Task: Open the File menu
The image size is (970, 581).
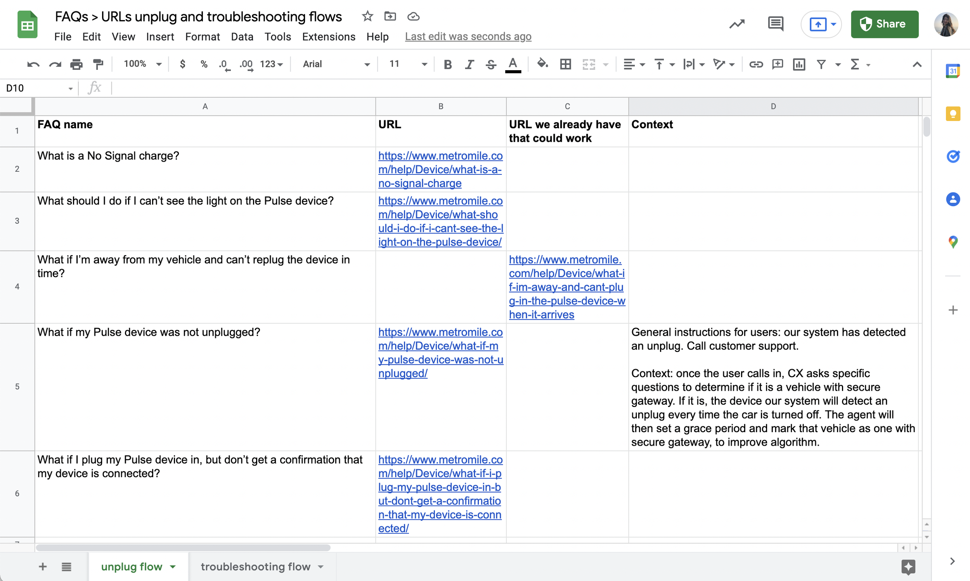Action: tap(63, 37)
